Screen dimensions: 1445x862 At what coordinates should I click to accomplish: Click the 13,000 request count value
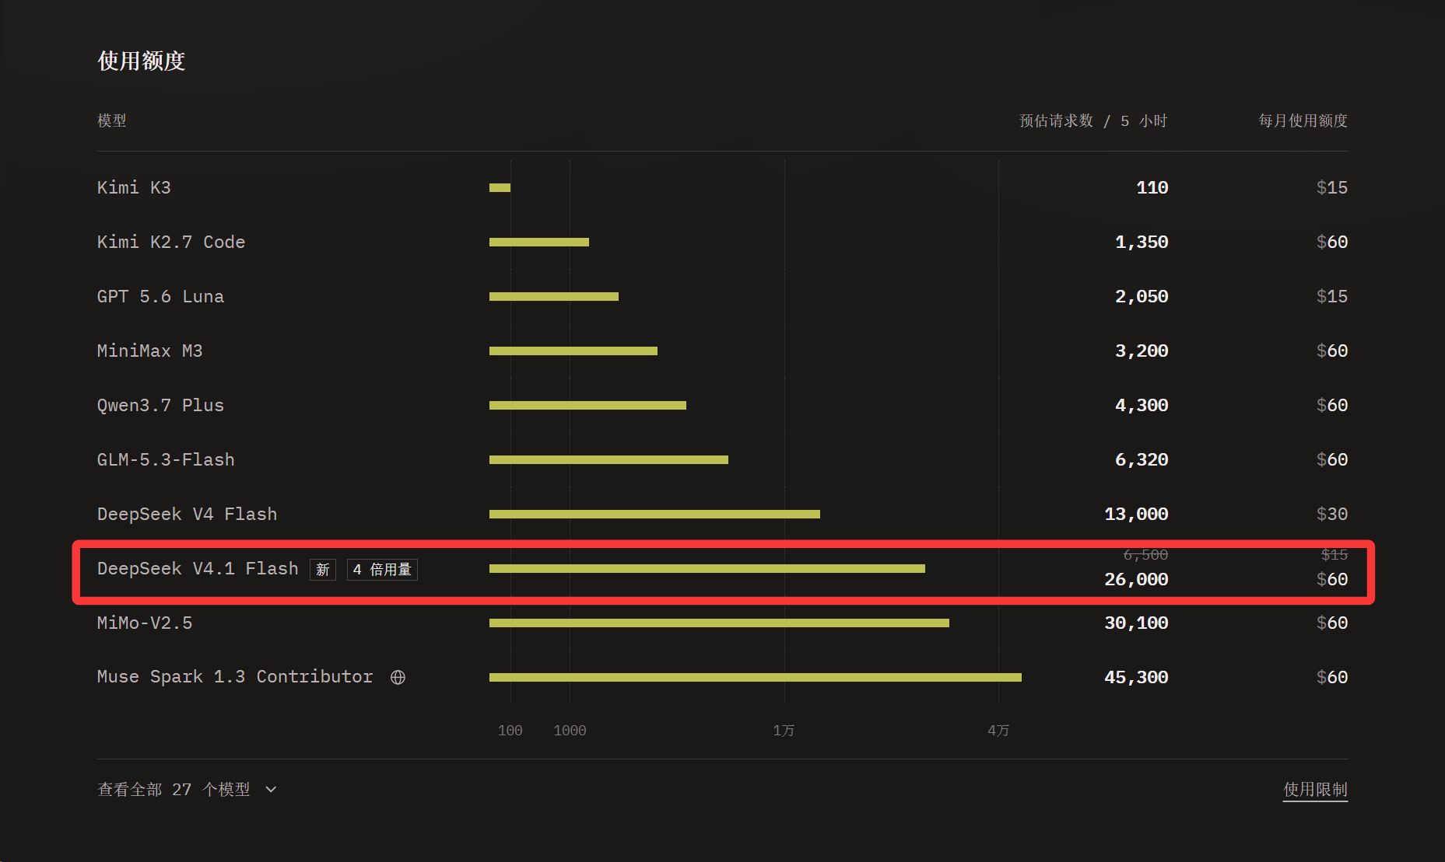click(x=1136, y=515)
